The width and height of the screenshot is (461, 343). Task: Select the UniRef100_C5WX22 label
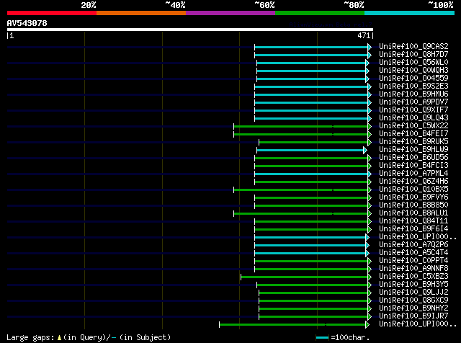413,125
